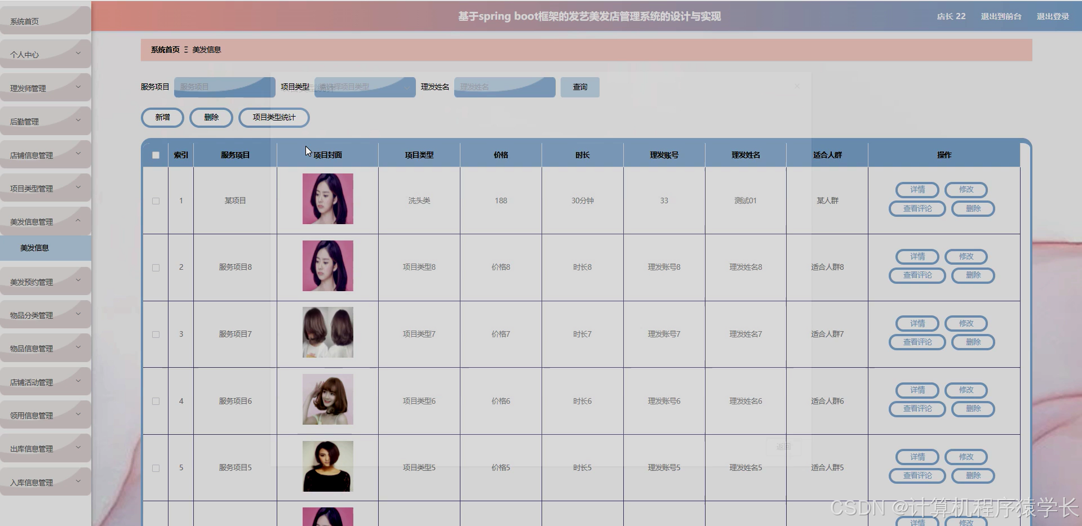Image resolution: width=1082 pixels, height=526 pixels.
Task: Click 修改 for 某项目 row
Action: tap(966, 190)
